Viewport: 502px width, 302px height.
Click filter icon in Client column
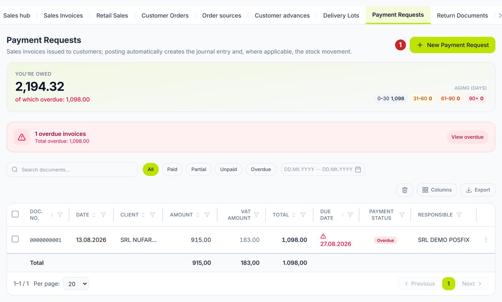click(153, 215)
